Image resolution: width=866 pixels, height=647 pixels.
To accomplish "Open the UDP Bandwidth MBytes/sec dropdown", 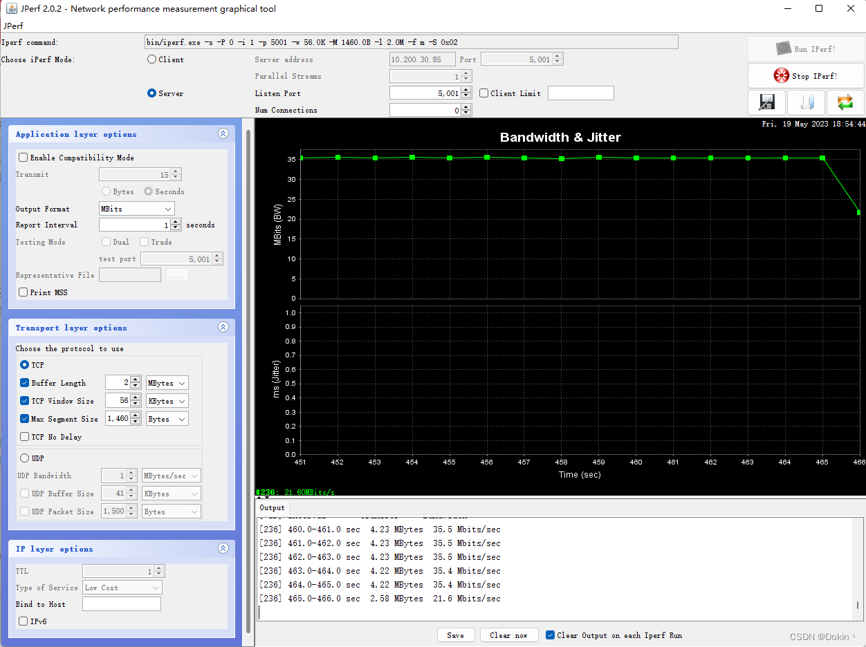I will [x=172, y=476].
